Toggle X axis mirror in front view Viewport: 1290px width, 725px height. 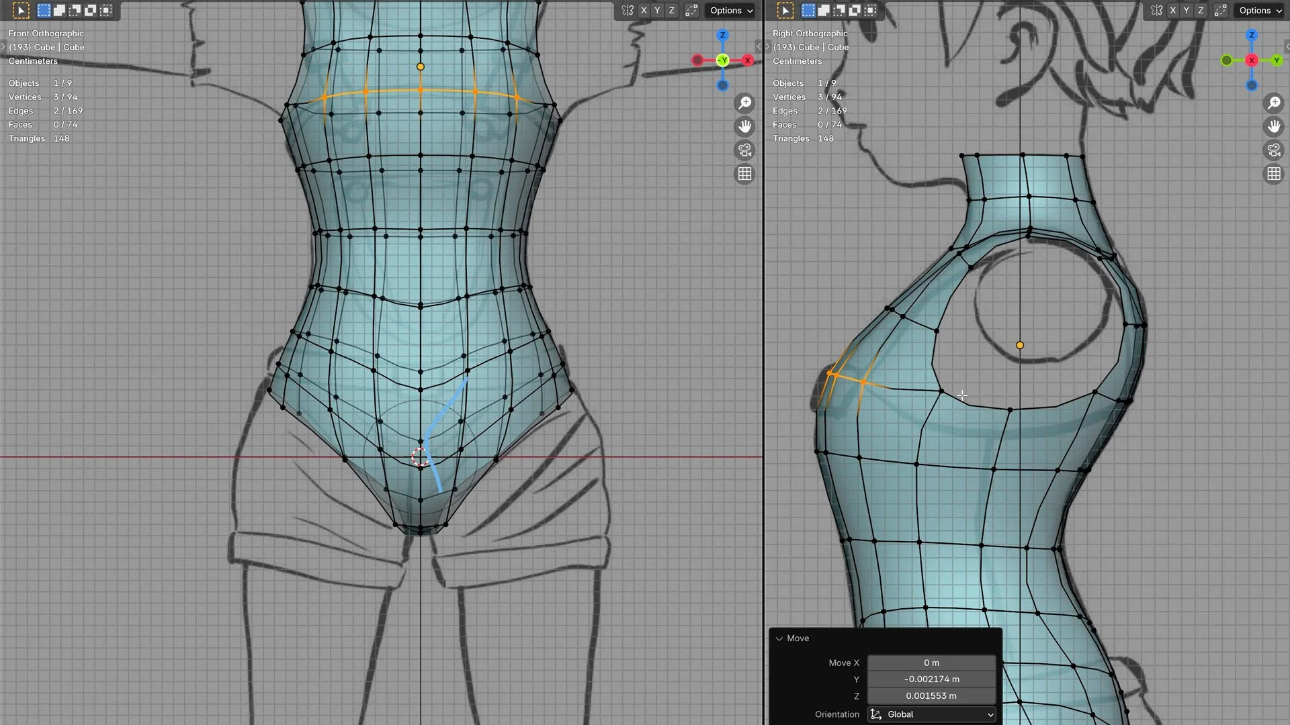coord(644,10)
